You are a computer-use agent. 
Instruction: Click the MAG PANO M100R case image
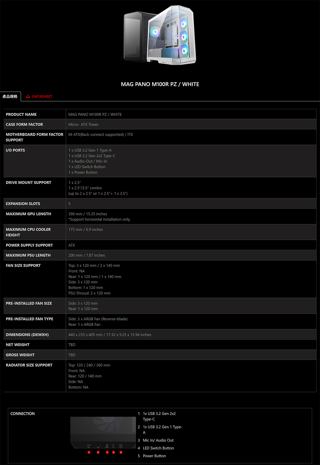pos(160,35)
